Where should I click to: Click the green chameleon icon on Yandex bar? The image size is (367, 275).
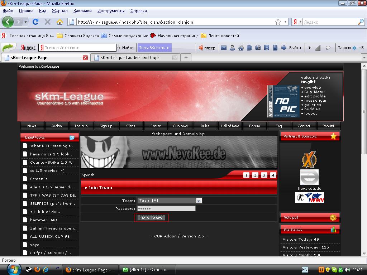point(8,48)
